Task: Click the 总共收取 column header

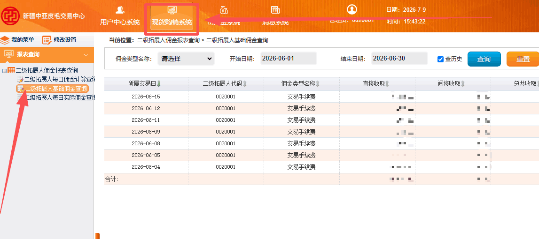Action: 525,84
